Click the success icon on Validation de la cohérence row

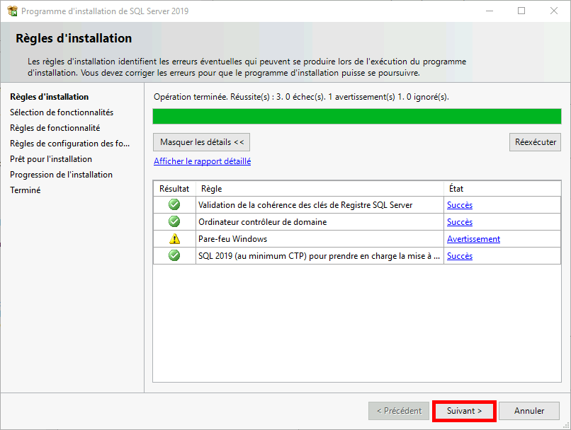tap(174, 205)
